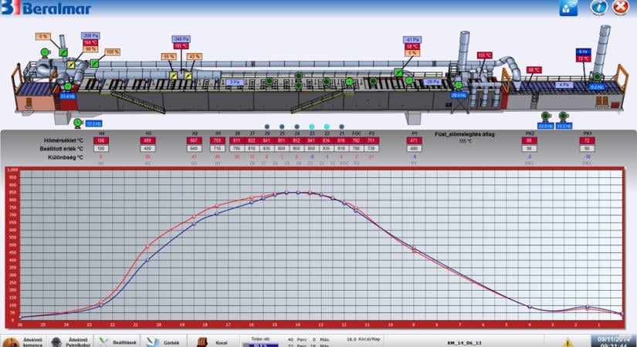Click the 88 °C temperature label
This screenshot has width=637, height=347.
click(x=534, y=70)
